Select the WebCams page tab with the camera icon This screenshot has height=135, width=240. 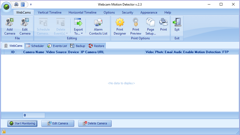[13, 46]
